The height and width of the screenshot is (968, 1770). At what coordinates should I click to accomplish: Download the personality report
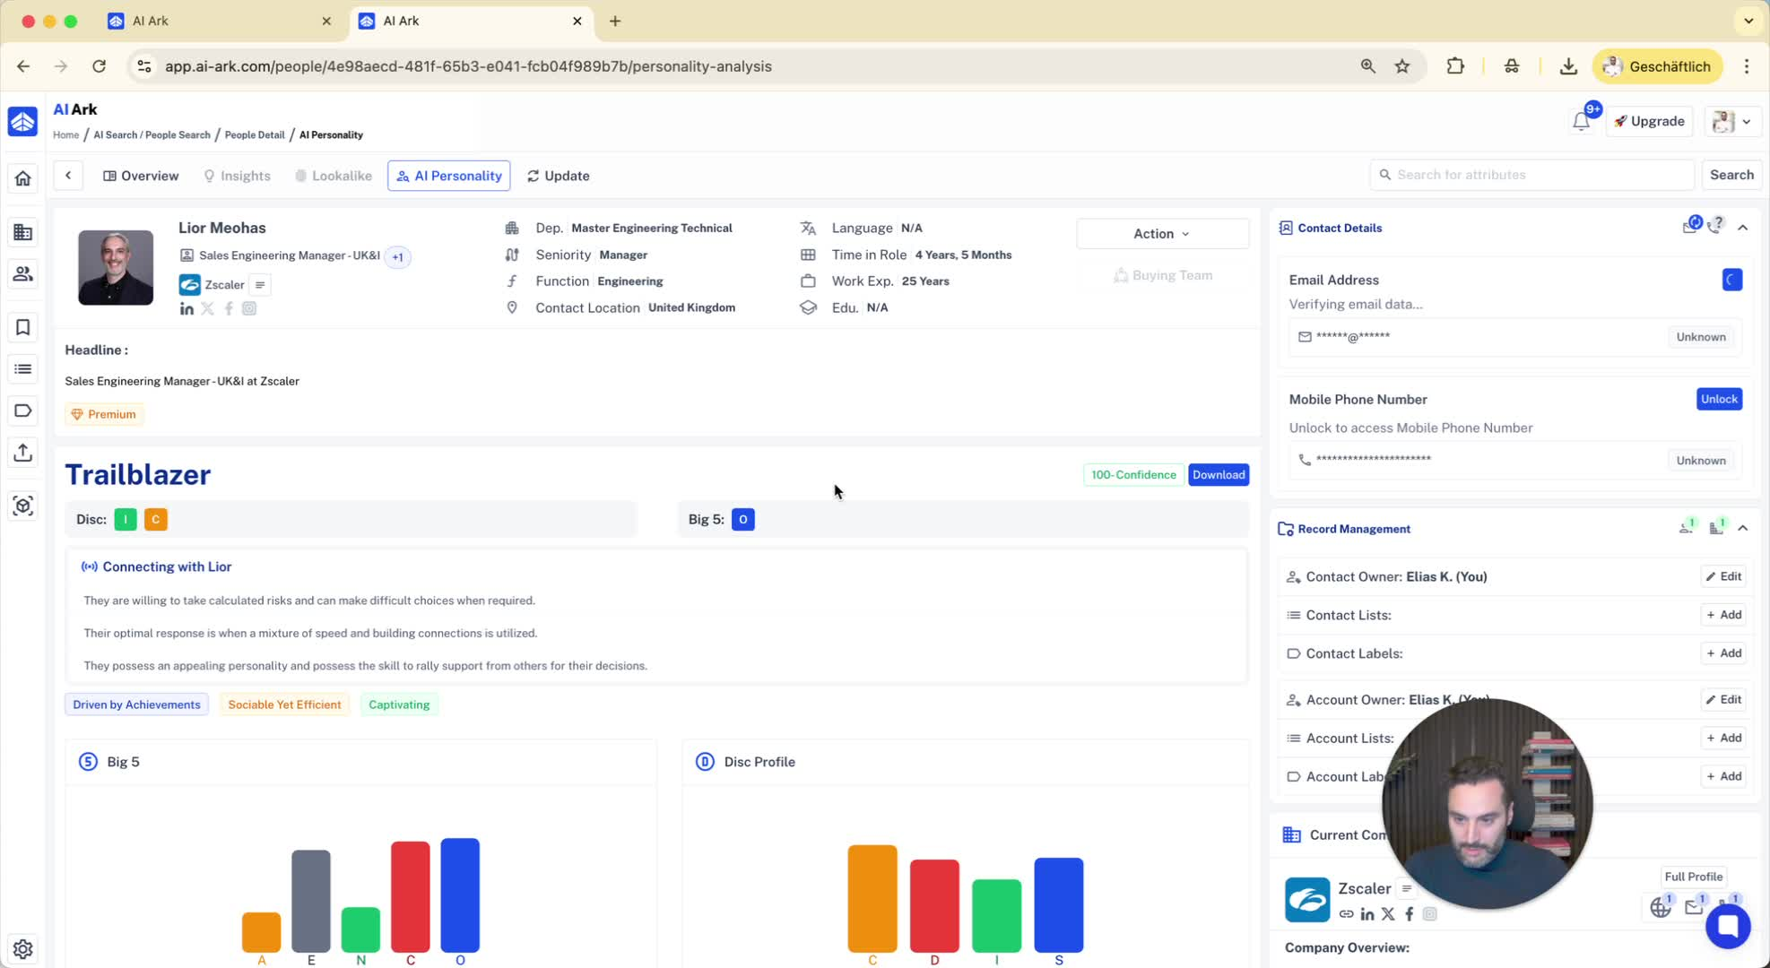[1219, 475]
